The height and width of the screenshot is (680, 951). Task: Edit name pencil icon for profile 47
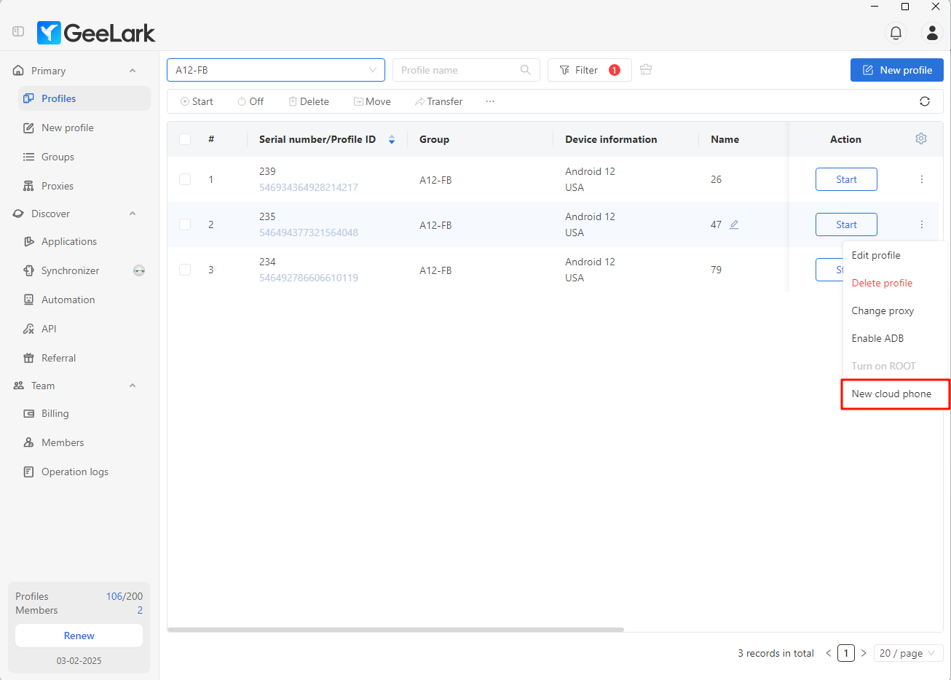pyautogui.click(x=734, y=224)
